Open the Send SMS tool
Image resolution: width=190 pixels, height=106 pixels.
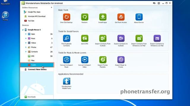coord(85,38)
